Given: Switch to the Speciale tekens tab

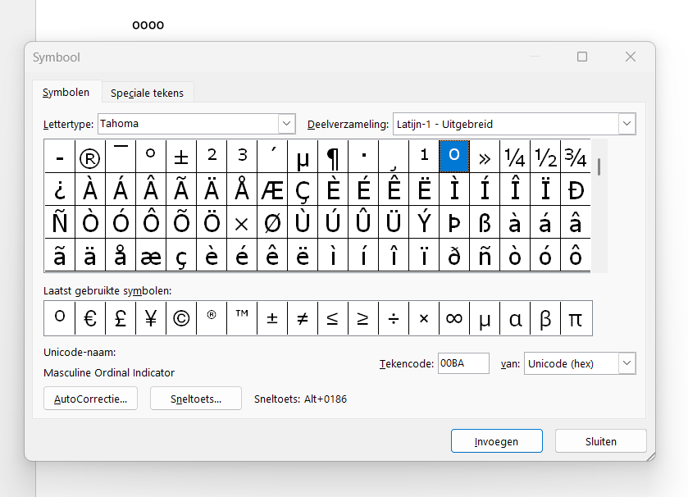Looking at the screenshot, I should [x=147, y=93].
